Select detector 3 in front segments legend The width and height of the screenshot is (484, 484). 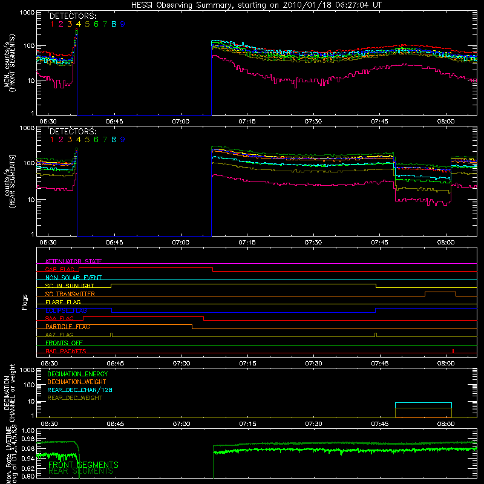[70, 24]
